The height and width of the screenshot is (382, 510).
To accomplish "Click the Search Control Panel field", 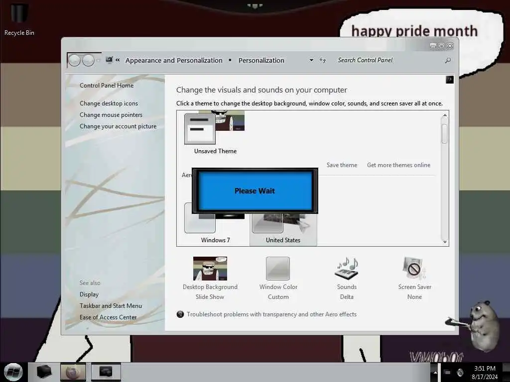I will [390, 60].
